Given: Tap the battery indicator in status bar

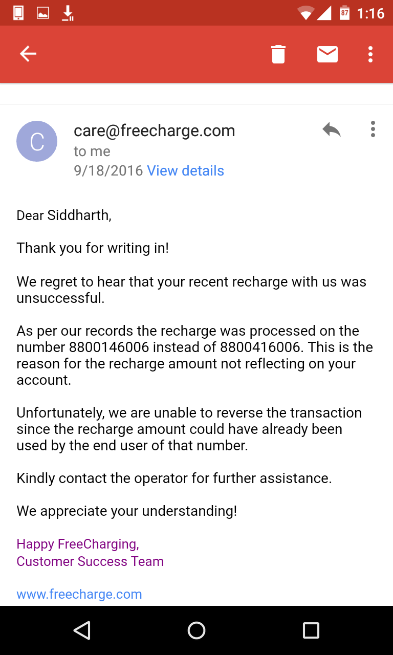Looking at the screenshot, I should 345,13.
